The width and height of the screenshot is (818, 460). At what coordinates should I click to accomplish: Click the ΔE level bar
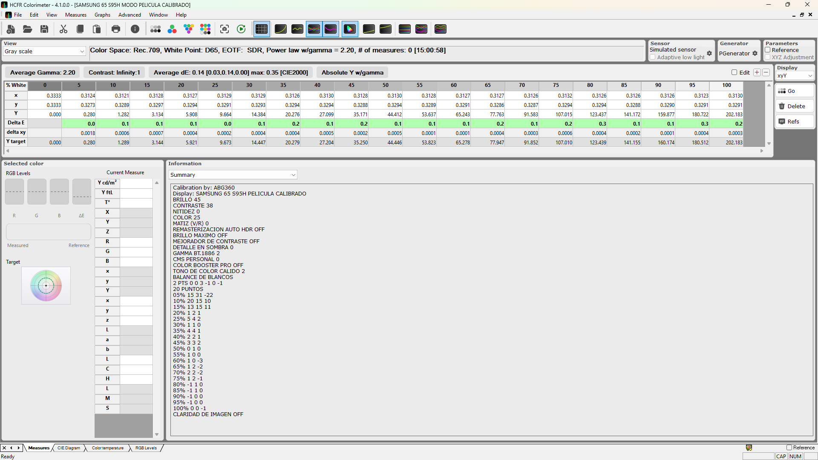click(x=82, y=192)
